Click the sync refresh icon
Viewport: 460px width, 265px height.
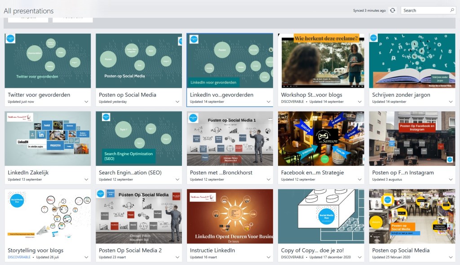393,10
